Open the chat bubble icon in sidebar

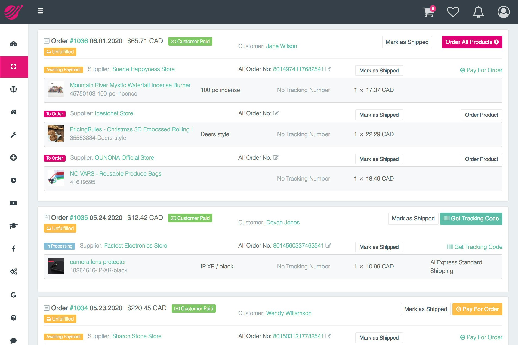coord(13,340)
